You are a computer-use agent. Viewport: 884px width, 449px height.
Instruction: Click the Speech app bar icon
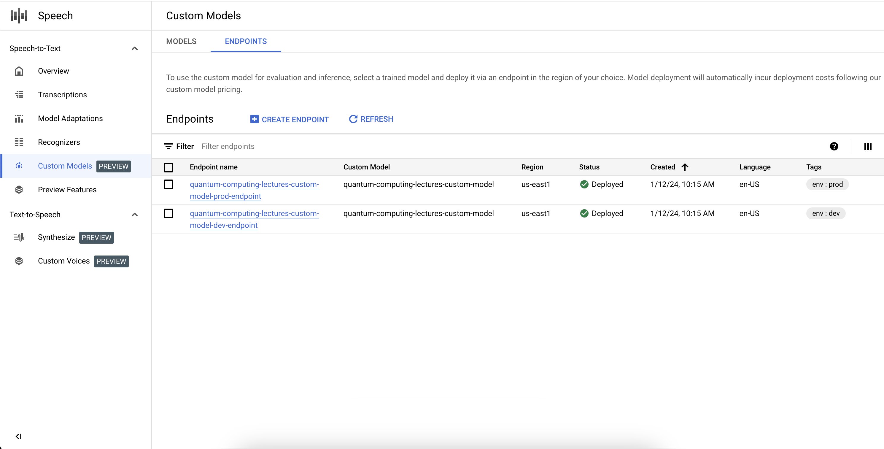[20, 15]
